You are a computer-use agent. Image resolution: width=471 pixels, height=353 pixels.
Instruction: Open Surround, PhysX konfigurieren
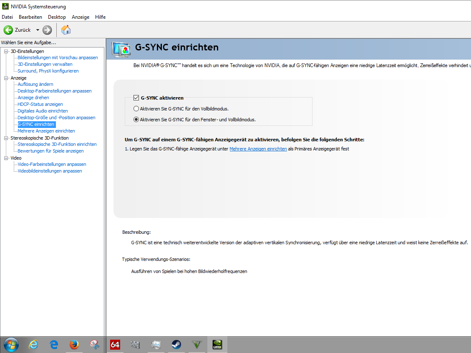[48, 71]
